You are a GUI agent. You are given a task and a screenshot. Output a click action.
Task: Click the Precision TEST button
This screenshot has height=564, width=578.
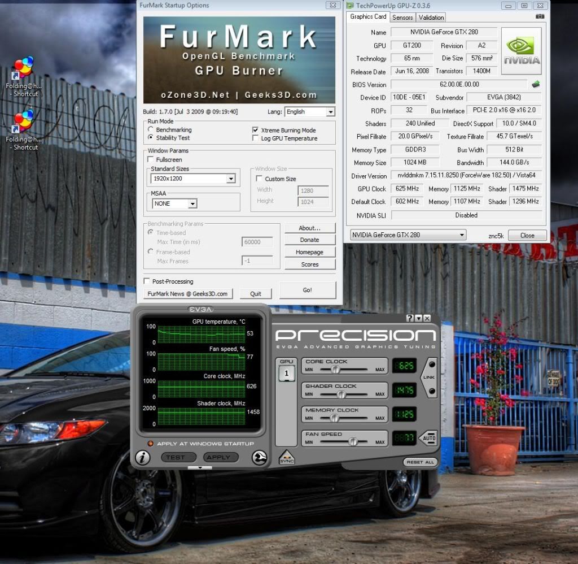click(x=179, y=457)
